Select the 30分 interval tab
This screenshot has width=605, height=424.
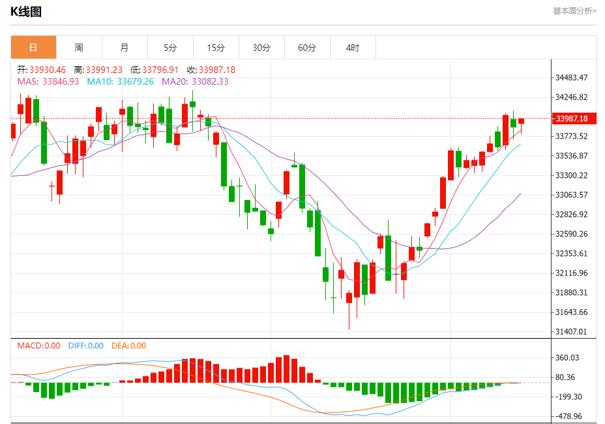pos(261,48)
